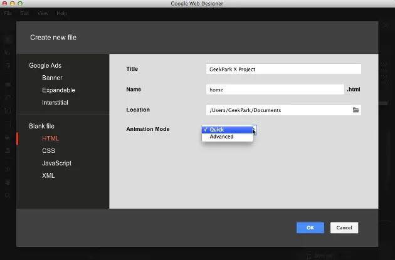Select Interstitial ad type

point(55,103)
